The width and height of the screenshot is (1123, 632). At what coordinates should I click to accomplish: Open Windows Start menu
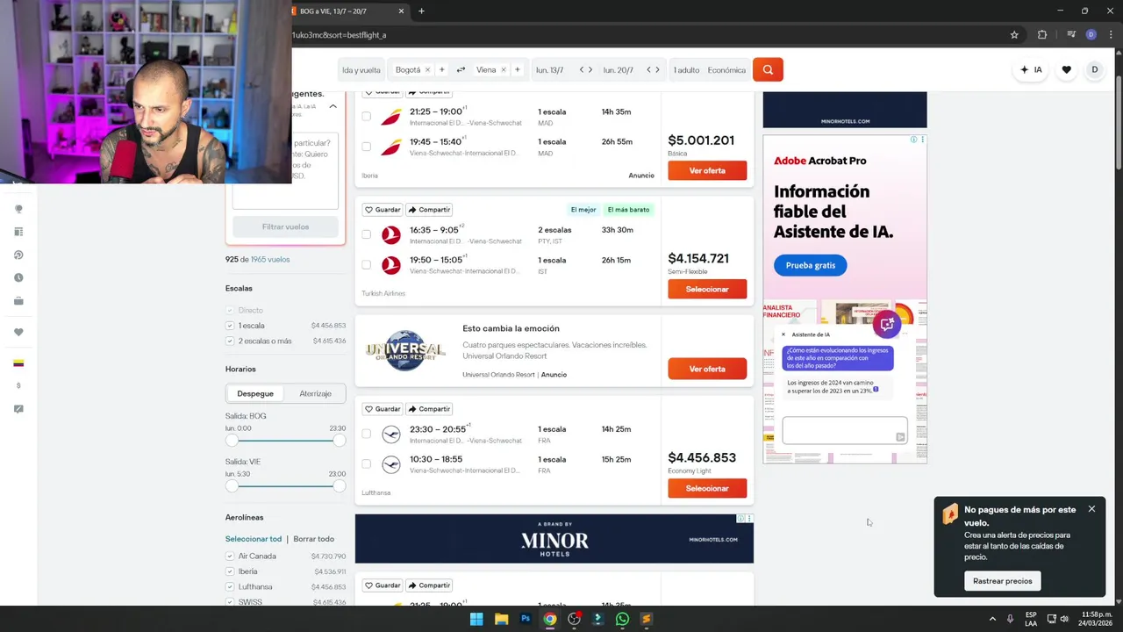pyautogui.click(x=476, y=619)
